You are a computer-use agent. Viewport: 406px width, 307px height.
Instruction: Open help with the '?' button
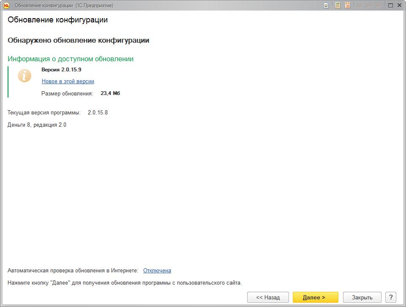pos(391,297)
